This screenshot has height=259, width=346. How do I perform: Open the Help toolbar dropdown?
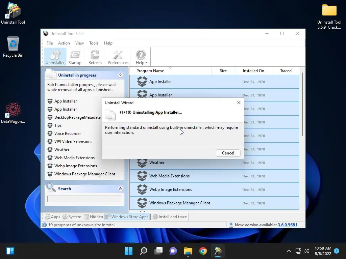[x=141, y=57]
